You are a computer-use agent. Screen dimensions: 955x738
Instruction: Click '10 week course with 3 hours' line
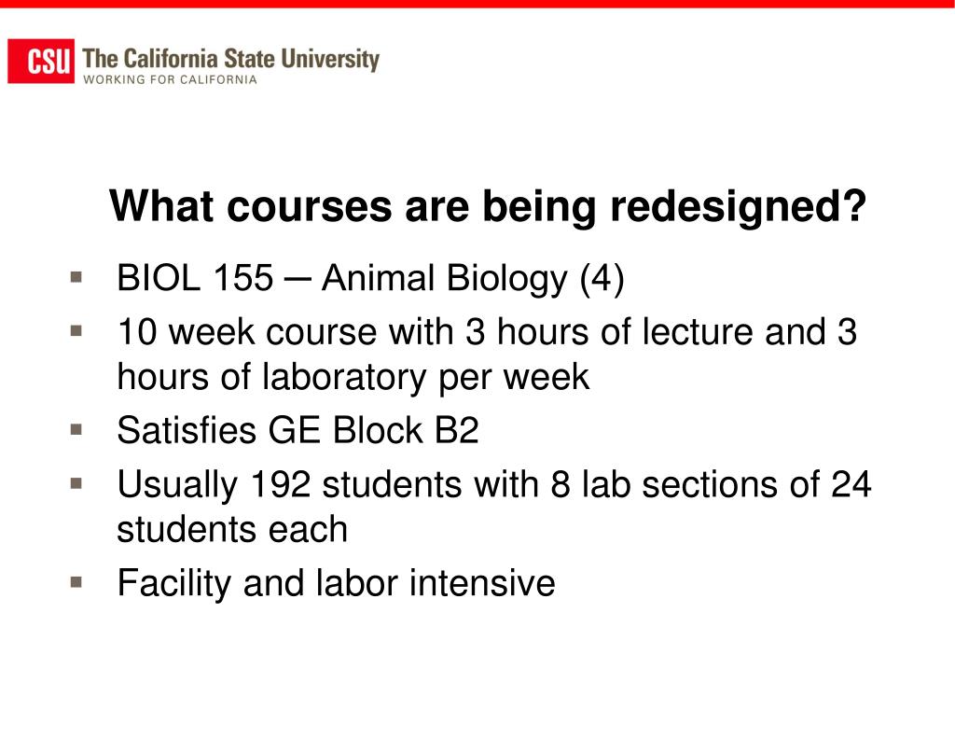pos(487,332)
